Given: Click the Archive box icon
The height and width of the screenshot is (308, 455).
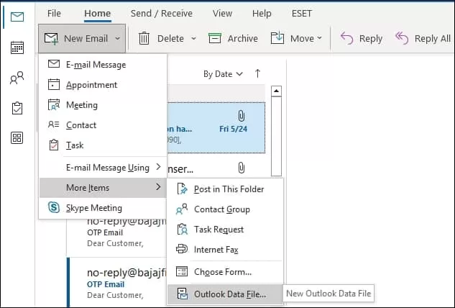Looking at the screenshot, I should click(215, 38).
